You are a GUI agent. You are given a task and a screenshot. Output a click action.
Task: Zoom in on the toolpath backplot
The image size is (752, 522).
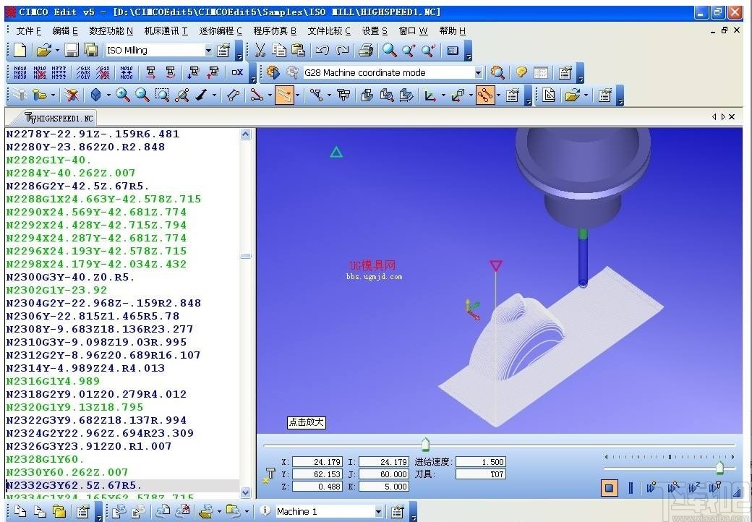tap(123, 95)
